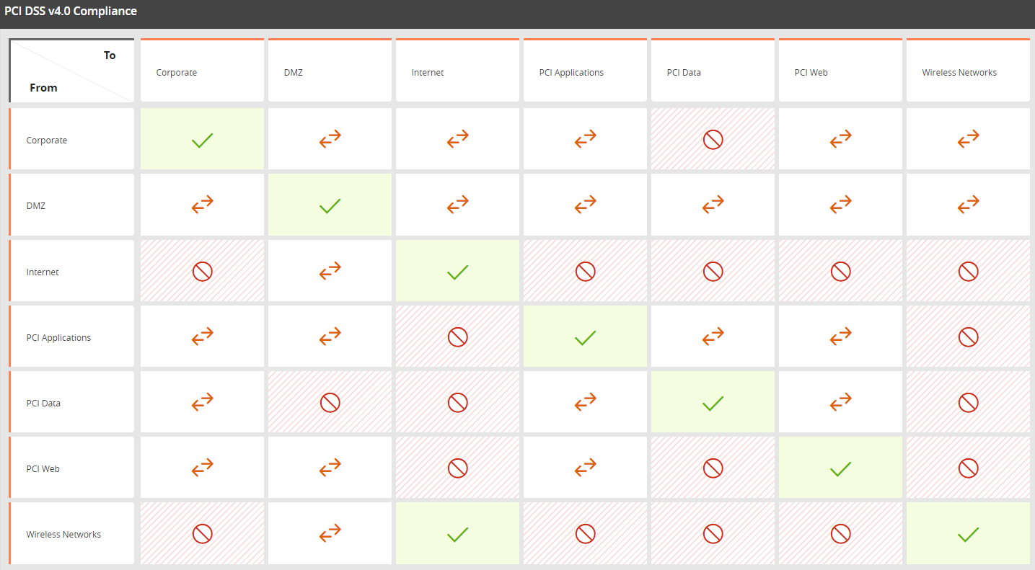Select the prohibition icon from PCI Data to DMZ
The image size is (1035, 570).
point(330,401)
